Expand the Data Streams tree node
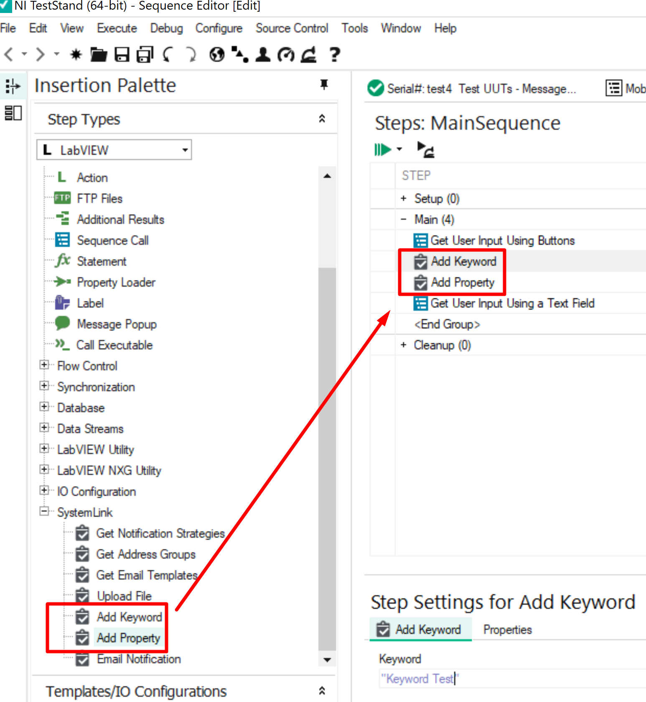The width and height of the screenshot is (646, 702). (44, 428)
